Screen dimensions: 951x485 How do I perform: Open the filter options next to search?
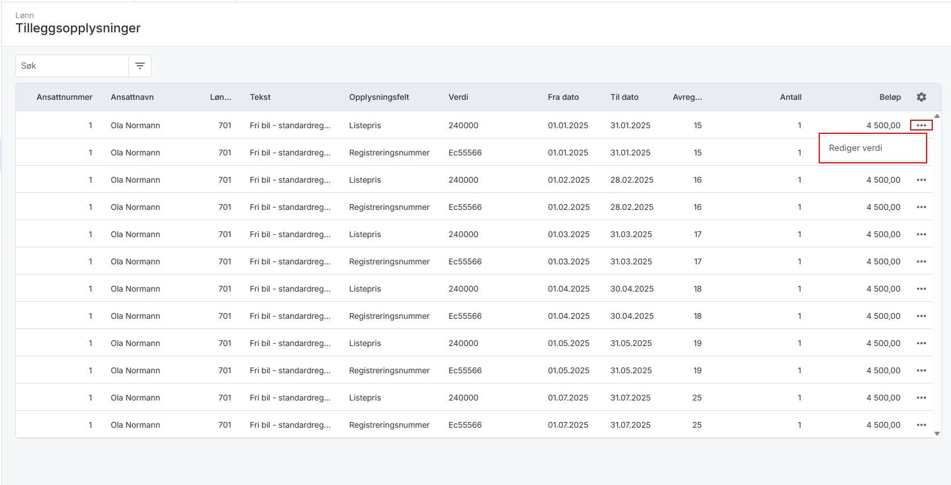pyautogui.click(x=140, y=66)
